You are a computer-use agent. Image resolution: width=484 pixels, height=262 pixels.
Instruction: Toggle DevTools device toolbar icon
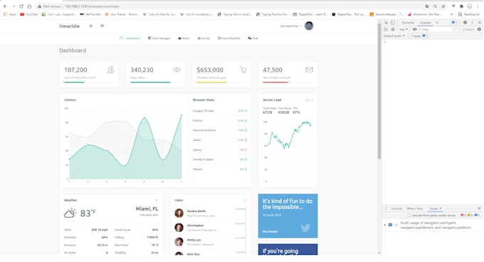click(392, 23)
